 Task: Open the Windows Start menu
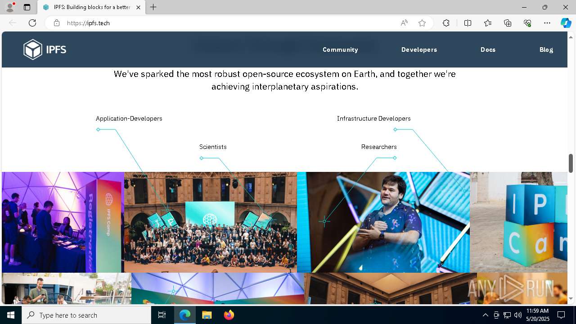click(11, 315)
